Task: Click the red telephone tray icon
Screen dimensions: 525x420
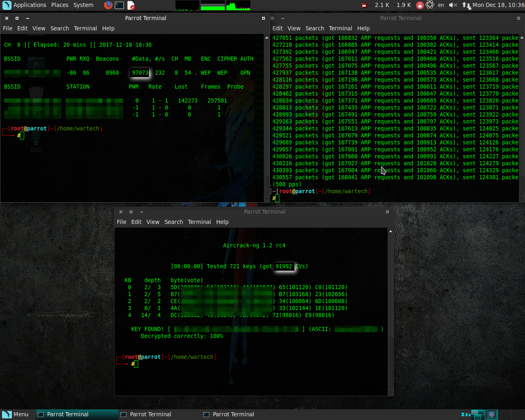Action: [364, 5]
